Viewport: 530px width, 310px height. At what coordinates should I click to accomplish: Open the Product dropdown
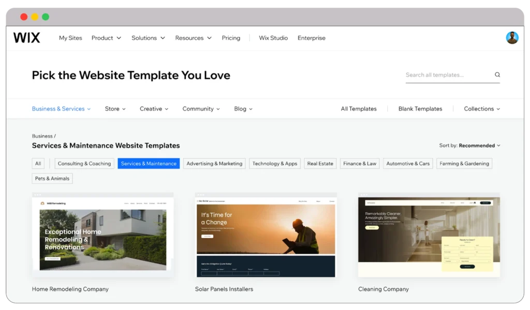(106, 38)
